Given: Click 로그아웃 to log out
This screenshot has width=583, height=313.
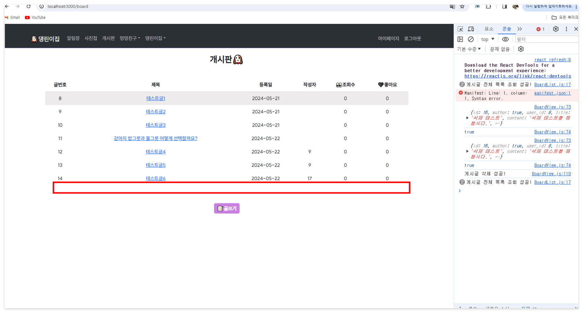Looking at the screenshot, I should point(413,38).
